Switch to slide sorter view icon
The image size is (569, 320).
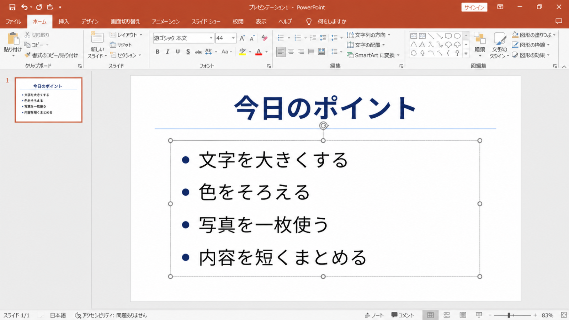447,315
